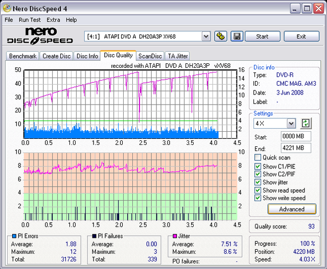Click the PI Errors blue legend square

click(14, 236)
